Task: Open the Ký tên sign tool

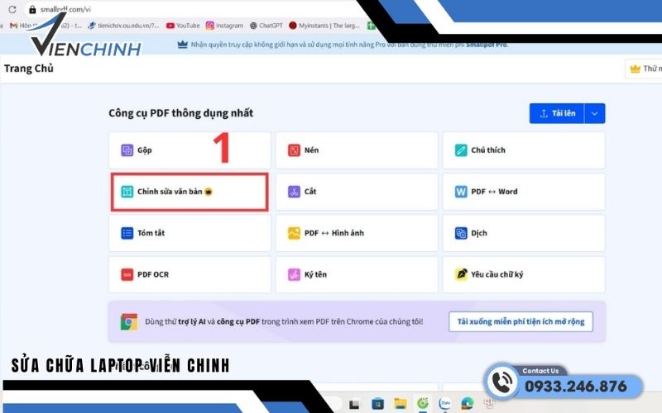Action: [x=357, y=274]
